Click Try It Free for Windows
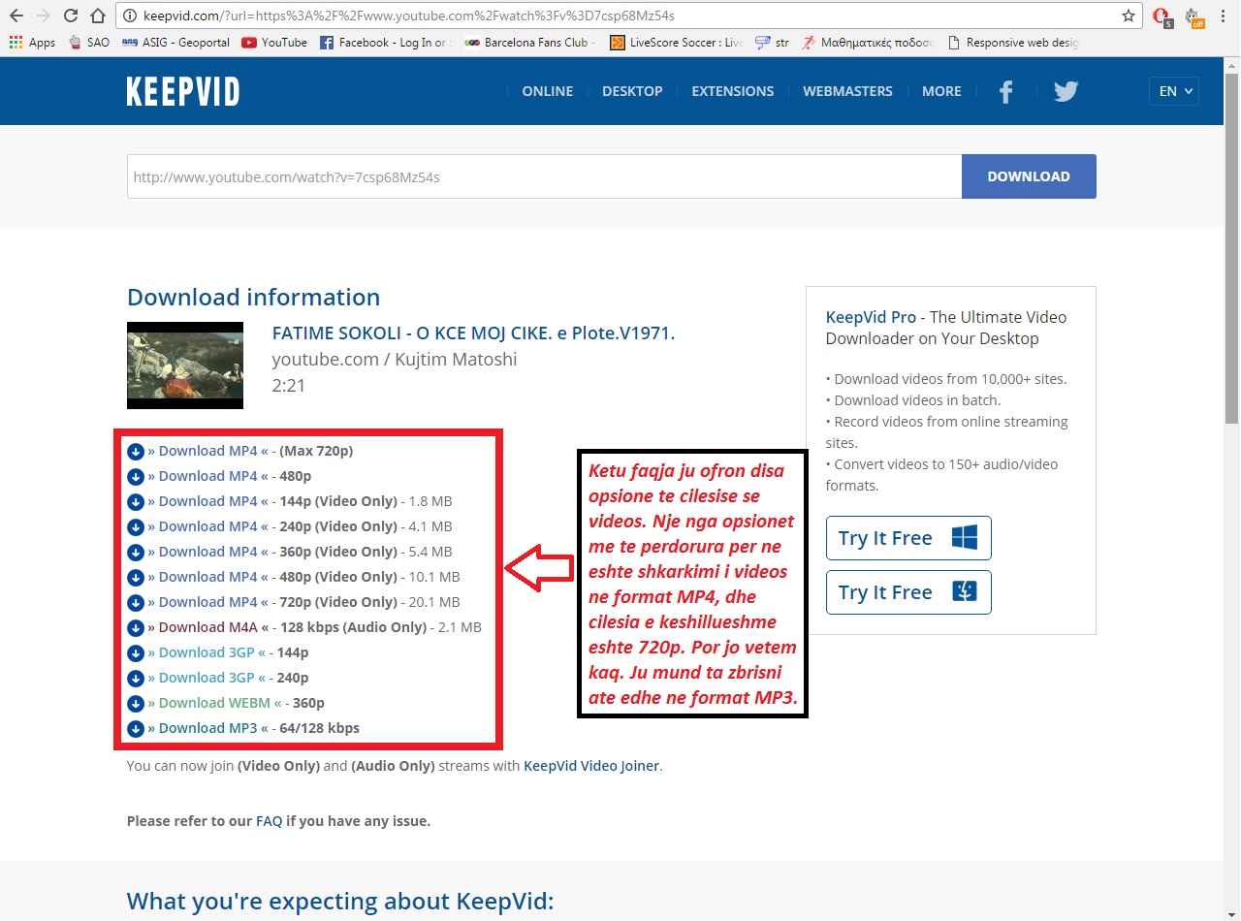 click(907, 538)
